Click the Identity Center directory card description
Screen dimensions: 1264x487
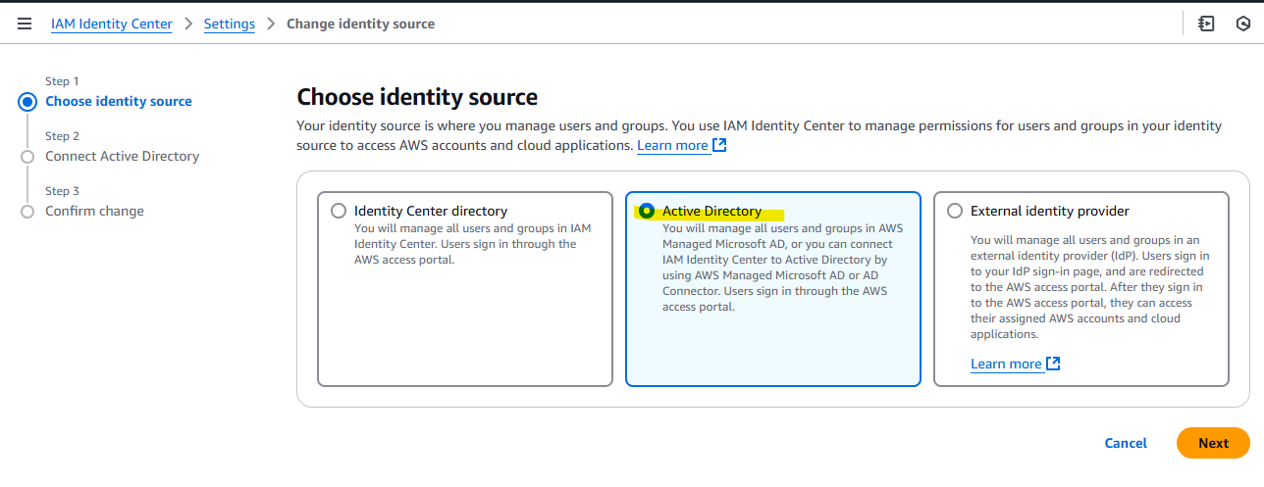(x=472, y=244)
